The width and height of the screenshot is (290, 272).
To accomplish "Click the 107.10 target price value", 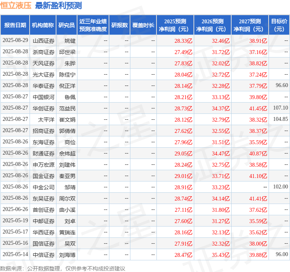I will pyautogui.click(x=281, y=108).
